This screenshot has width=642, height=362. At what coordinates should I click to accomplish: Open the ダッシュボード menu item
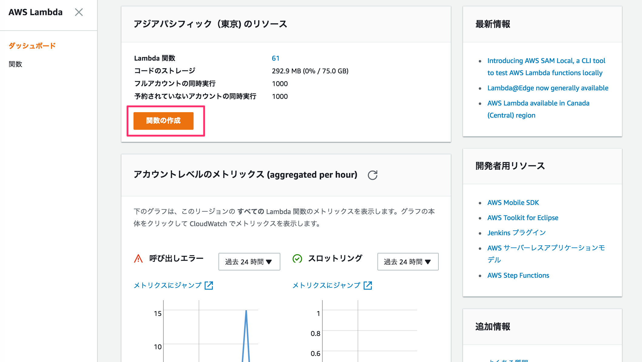point(32,46)
